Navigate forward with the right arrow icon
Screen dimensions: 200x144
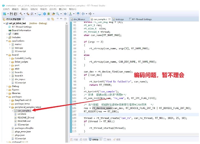pos(90,14)
